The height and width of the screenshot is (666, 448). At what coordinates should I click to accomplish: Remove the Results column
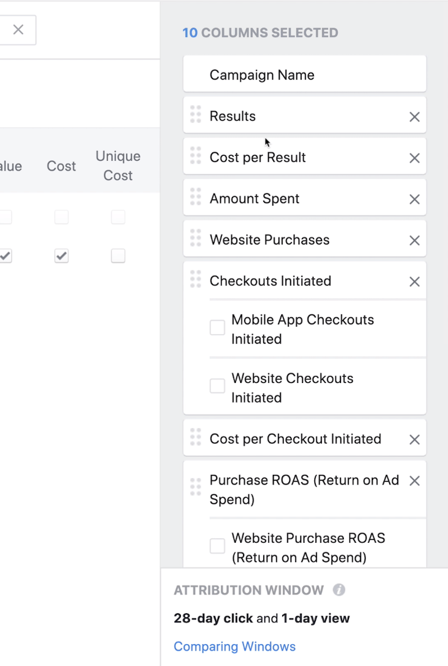pos(414,117)
